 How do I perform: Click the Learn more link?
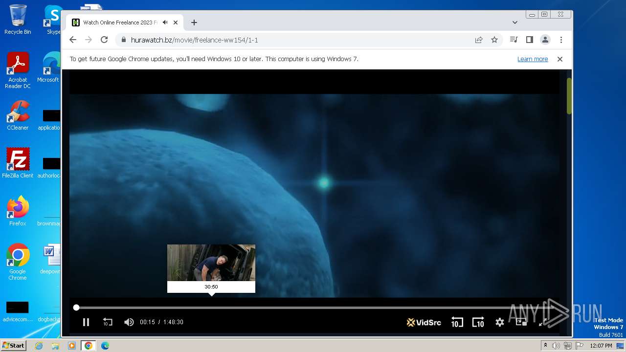[x=533, y=59]
